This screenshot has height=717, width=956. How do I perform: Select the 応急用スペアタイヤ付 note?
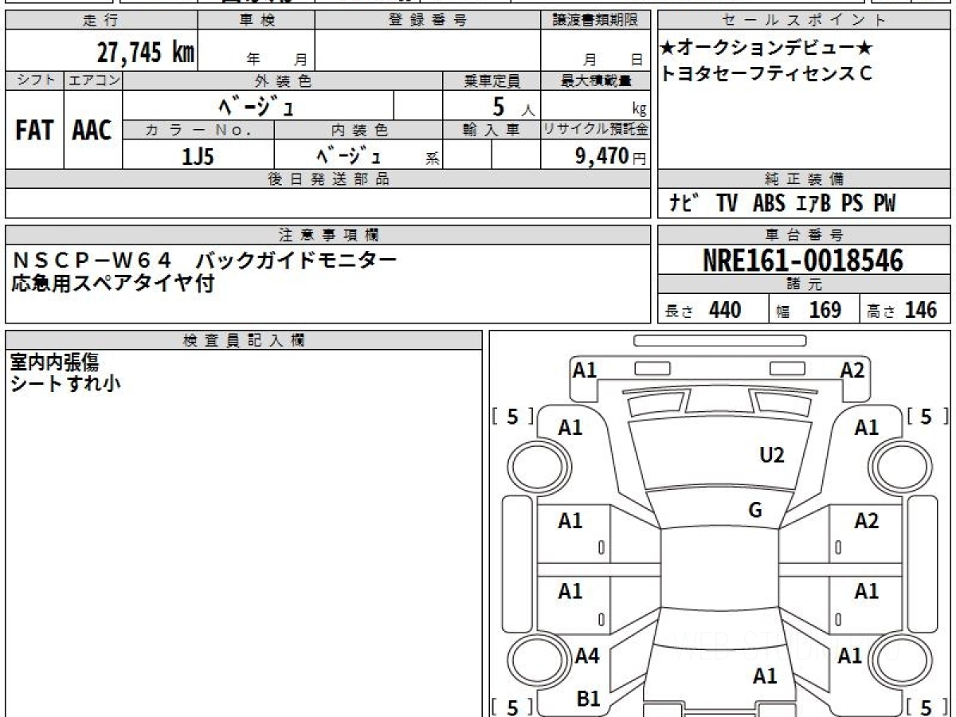pyautogui.click(x=113, y=283)
